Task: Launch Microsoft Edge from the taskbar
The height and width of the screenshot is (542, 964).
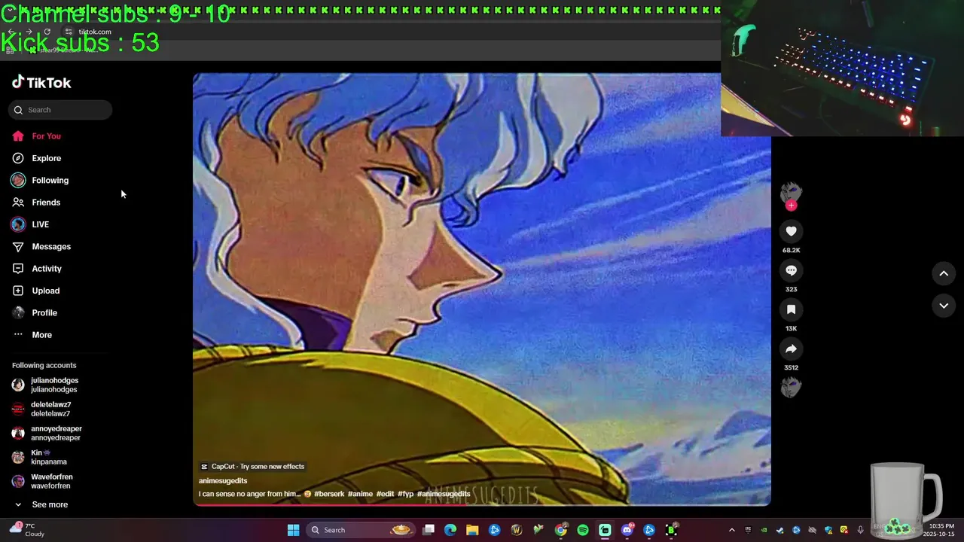Action: 450,530
